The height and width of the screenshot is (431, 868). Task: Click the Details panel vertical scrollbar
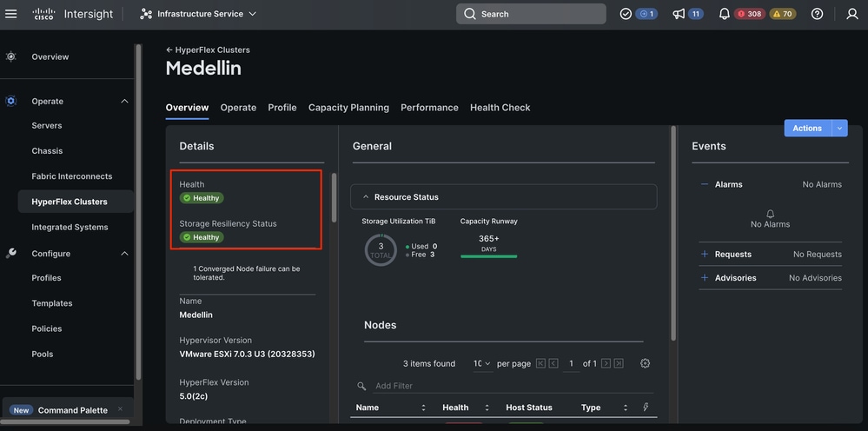click(334, 197)
